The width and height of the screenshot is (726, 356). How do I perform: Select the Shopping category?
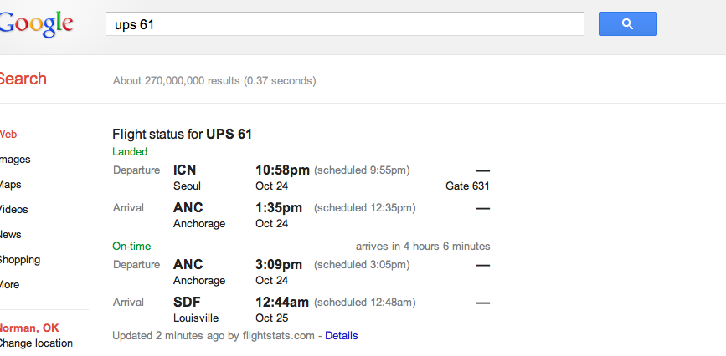(x=19, y=260)
